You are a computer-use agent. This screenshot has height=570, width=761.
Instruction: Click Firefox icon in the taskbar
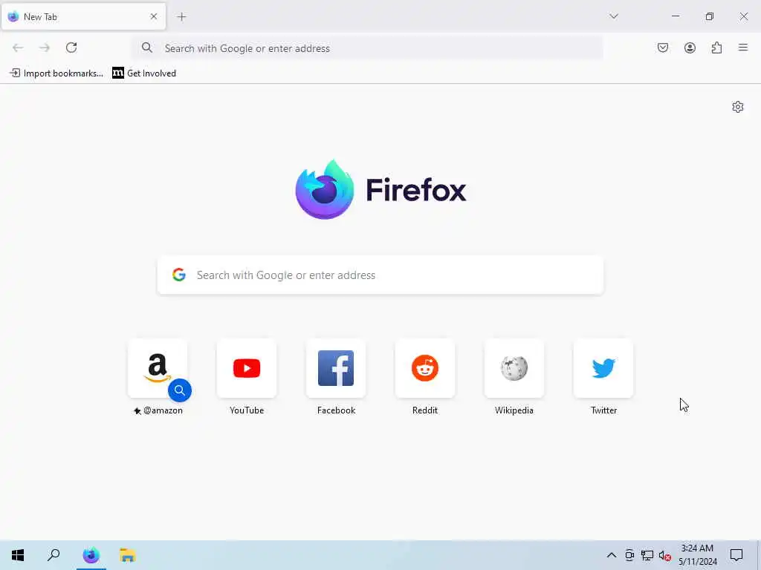(x=91, y=555)
